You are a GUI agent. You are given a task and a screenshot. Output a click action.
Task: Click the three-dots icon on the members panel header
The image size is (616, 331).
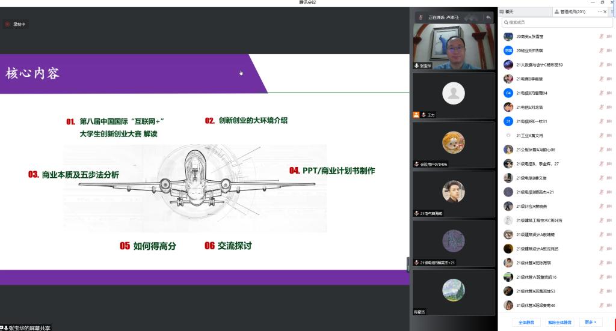[x=600, y=11]
